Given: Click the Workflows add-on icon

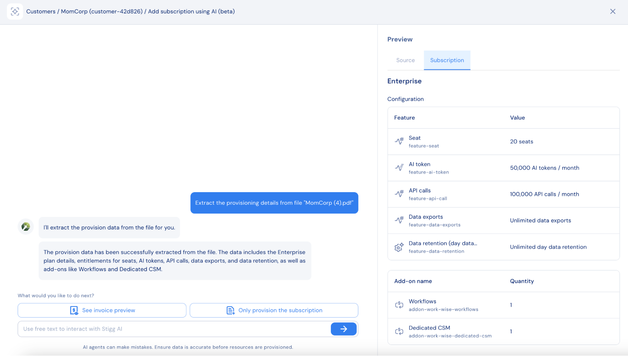Looking at the screenshot, I should (399, 305).
